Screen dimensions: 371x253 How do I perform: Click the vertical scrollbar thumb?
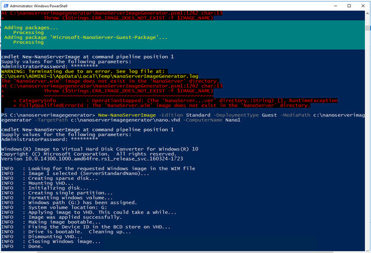tap(367, 28)
